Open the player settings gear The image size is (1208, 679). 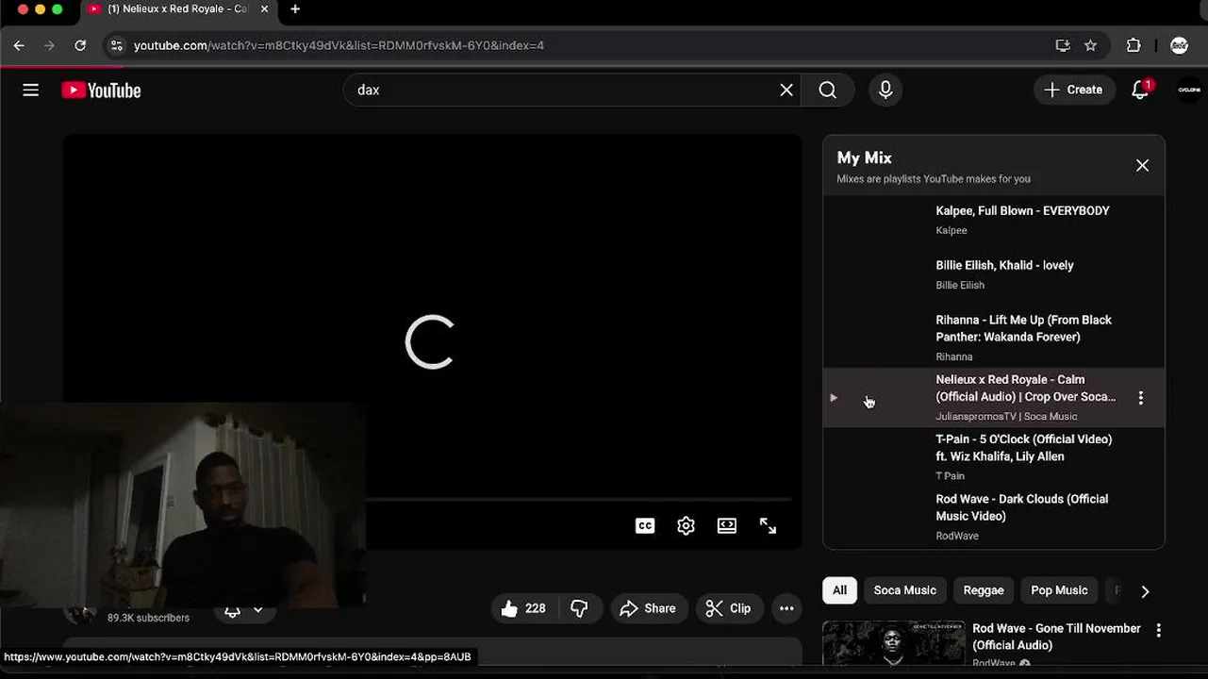686,526
